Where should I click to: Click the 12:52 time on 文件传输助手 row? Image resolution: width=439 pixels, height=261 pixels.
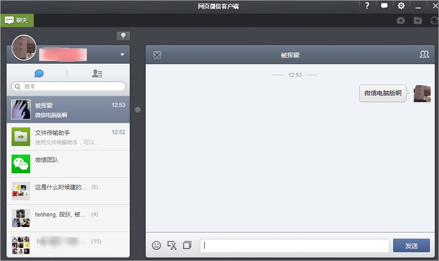pos(119,132)
